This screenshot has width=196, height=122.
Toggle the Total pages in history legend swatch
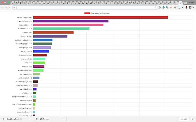[87, 13]
